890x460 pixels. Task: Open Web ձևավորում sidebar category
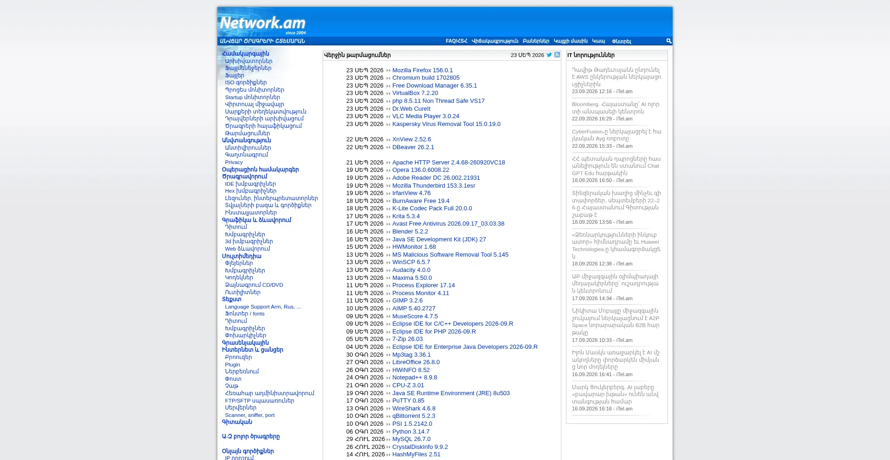click(248, 249)
